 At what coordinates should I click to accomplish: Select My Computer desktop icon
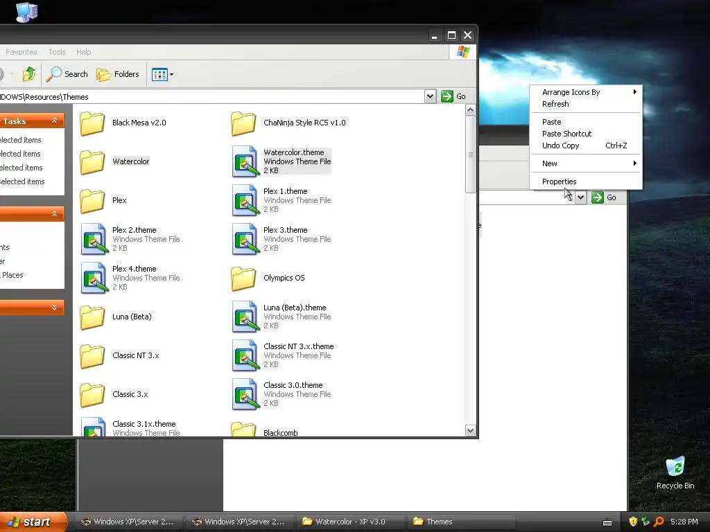[27, 12]
